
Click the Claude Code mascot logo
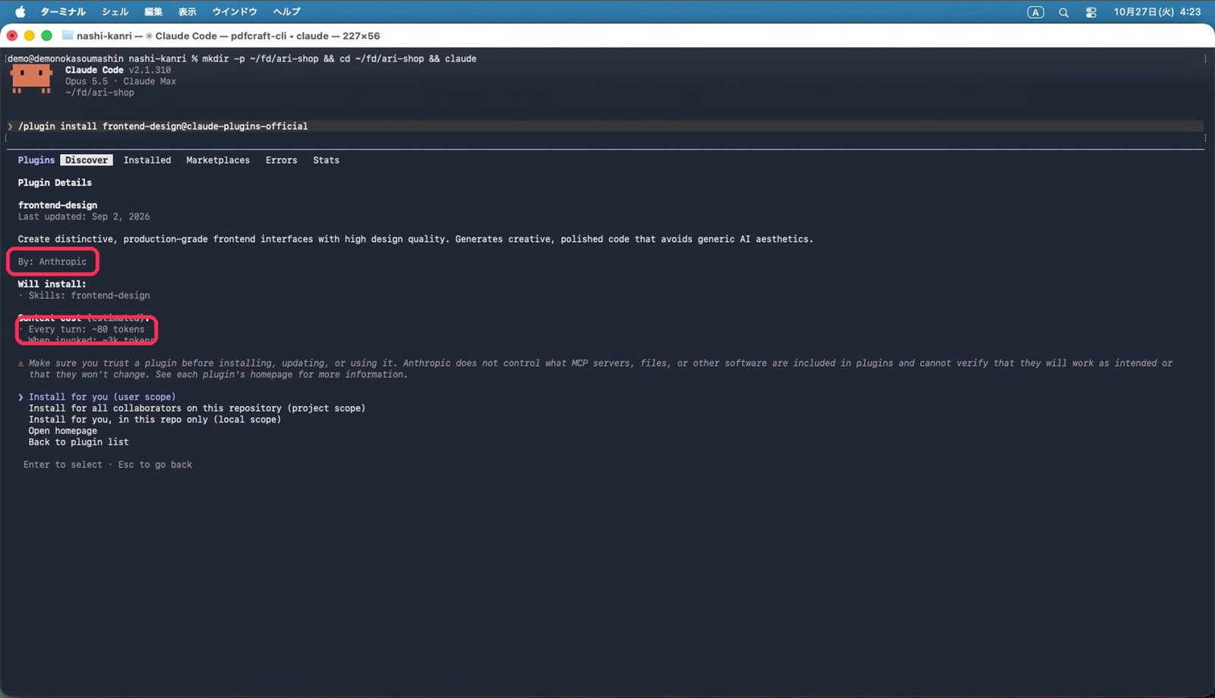pyautogui.click(x=31, y=78)
